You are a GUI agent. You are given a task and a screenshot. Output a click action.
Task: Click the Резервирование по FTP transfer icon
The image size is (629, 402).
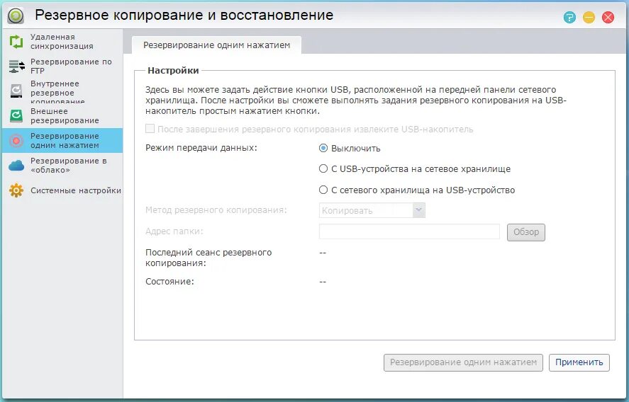[16, 66]
